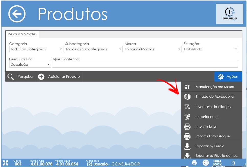Click the printer icon beside Imprimir Lista
The image size is (247, 167).
coord(187,127)
